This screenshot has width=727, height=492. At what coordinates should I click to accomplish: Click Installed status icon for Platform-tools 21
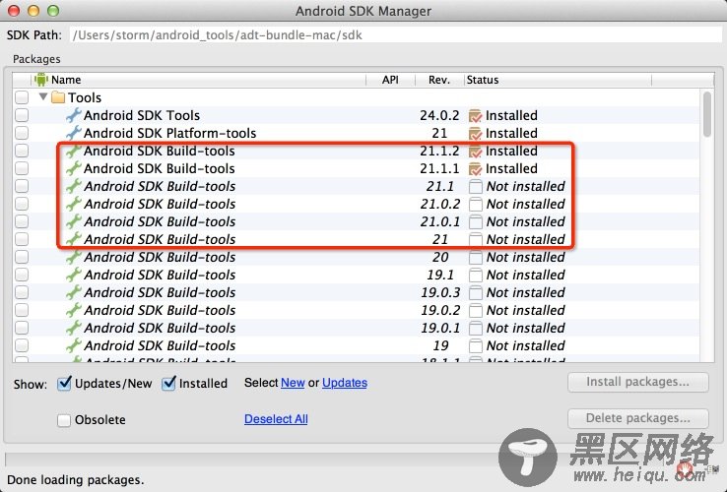[475, 134]
